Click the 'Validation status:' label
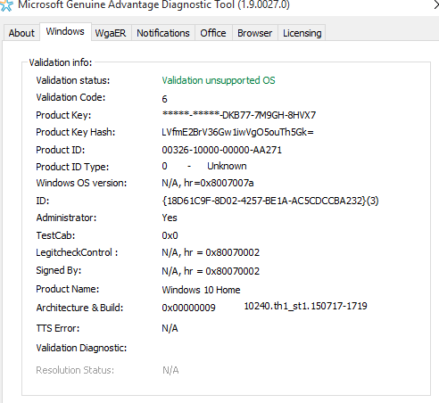The width and height of the screenshot is (439, 403). point(73,80)
